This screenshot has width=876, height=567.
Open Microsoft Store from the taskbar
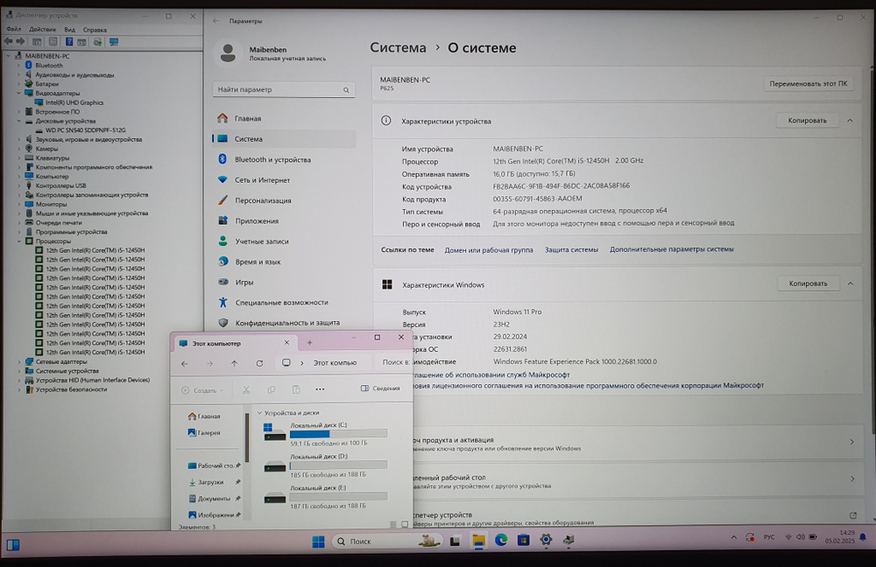523,540
